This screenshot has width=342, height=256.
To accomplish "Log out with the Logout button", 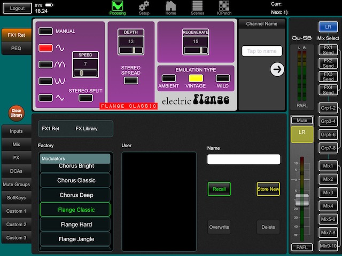I will click(x=17, y=9).
